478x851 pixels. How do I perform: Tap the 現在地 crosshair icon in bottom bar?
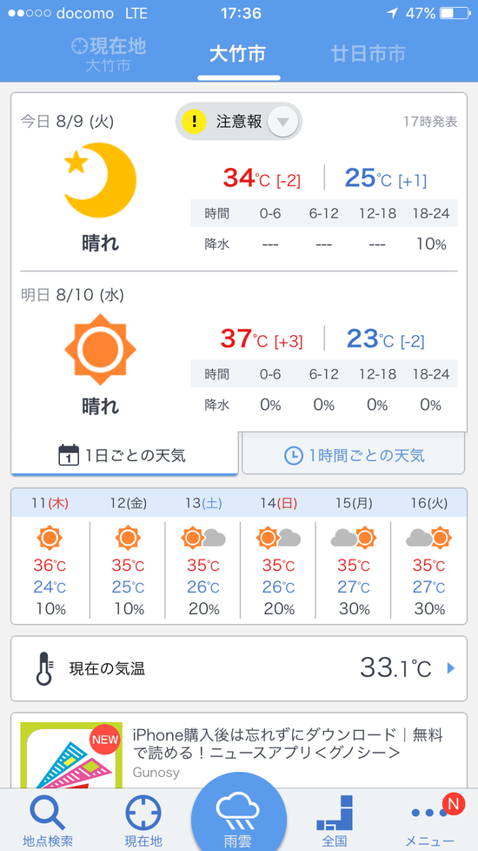click(143, 814)
